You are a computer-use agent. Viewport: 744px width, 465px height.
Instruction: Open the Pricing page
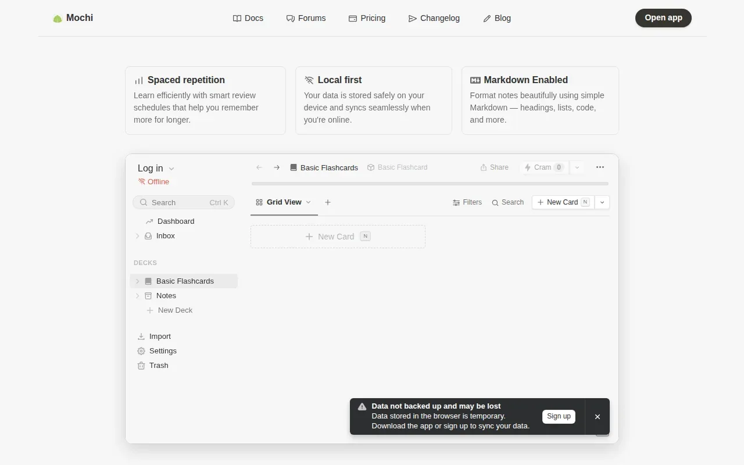367,18
